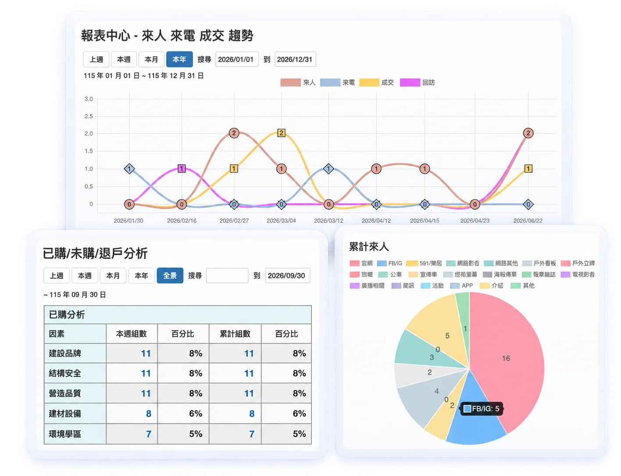The height and width of the screenshot is (476, 621).
Task: Open 本週組數 value 8 for 建材設備
Action: tap(149, 414)
